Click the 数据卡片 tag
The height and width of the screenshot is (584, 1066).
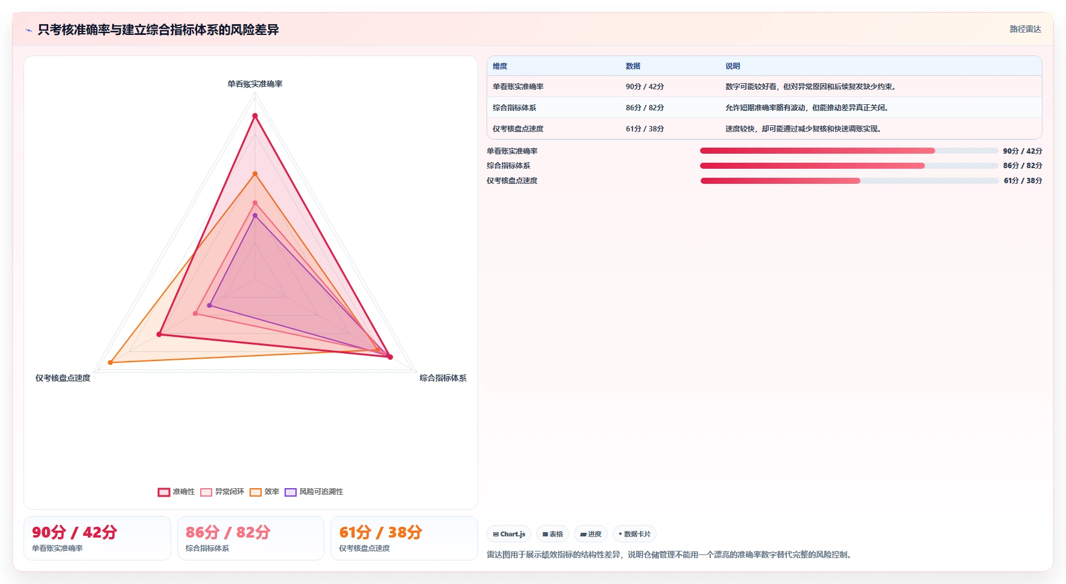[634, 534]
